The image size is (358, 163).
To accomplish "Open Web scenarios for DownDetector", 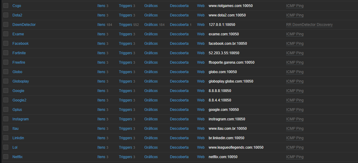I will [201, 25].
